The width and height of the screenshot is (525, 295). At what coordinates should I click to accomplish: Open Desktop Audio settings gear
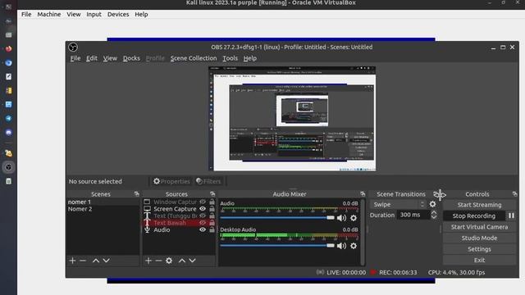354,246
